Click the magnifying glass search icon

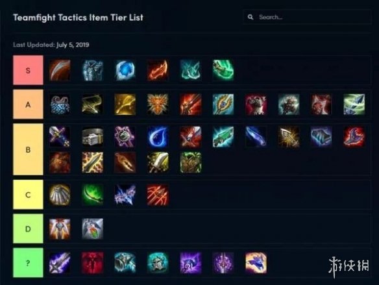pos(251,17)
